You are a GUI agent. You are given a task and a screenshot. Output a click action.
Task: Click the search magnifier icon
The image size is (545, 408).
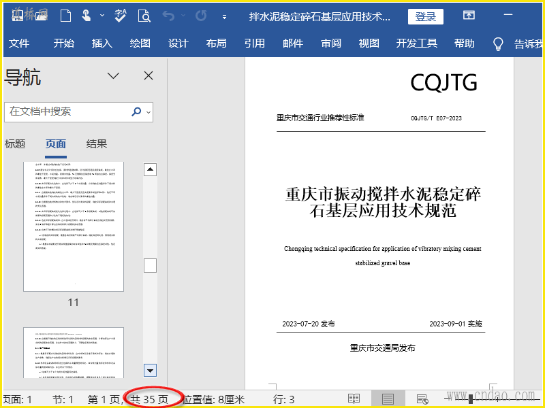(136, 112)
